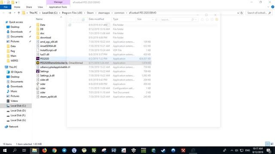The height and width of the screenshot is (154, 275).
Task: Select Quick access in the navigation pane
Action: click(x=16, y=22)
